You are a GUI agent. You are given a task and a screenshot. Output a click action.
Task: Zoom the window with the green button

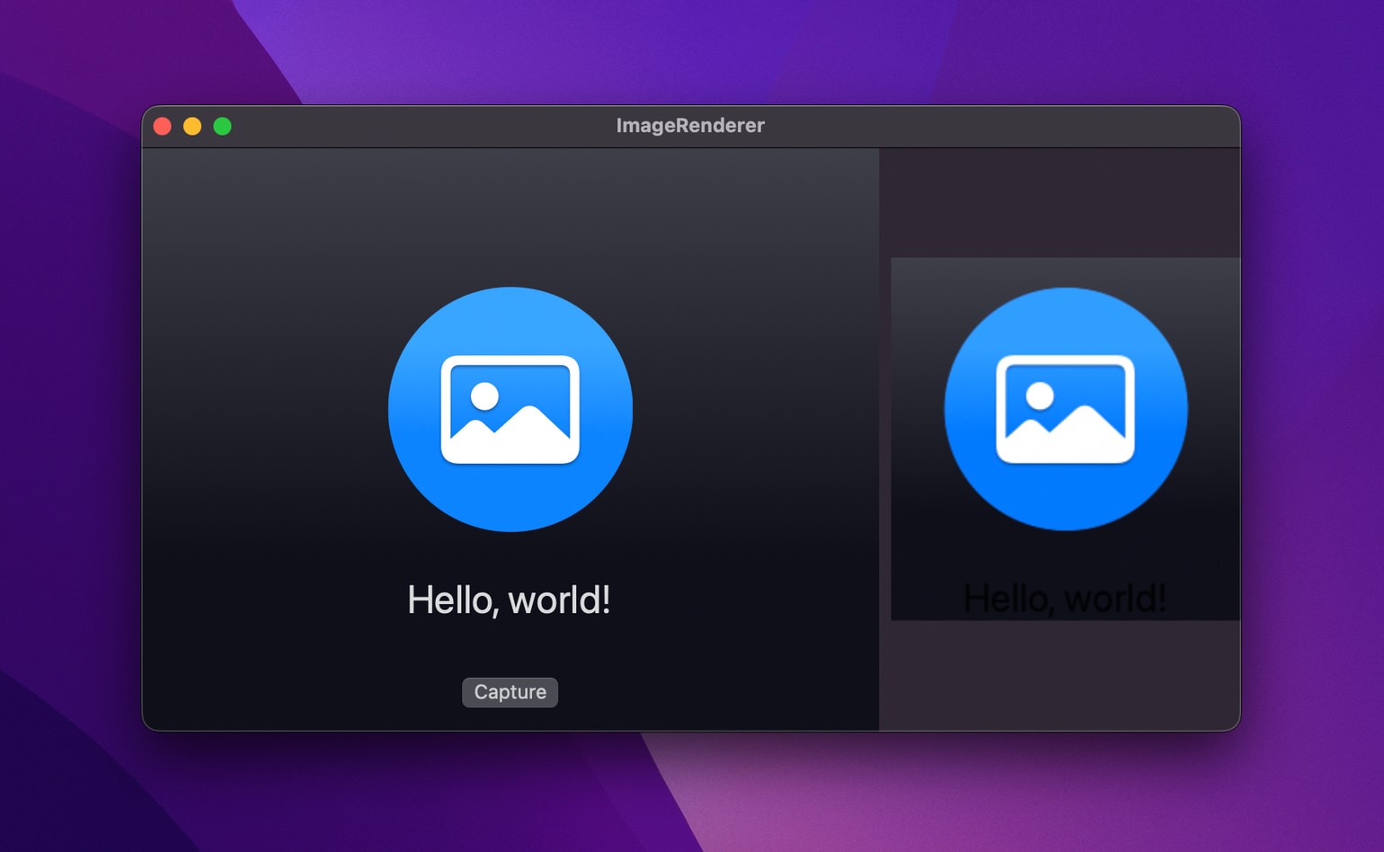tap(222, 126)
